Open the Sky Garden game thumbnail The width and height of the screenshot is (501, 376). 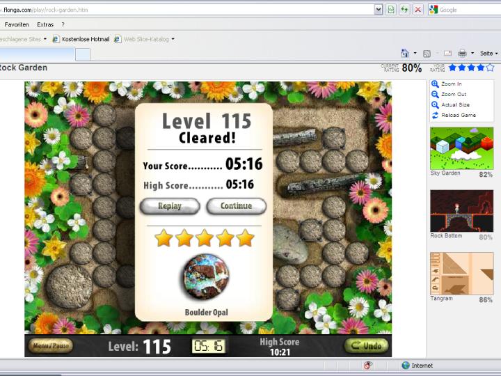[x=461, y=148]
